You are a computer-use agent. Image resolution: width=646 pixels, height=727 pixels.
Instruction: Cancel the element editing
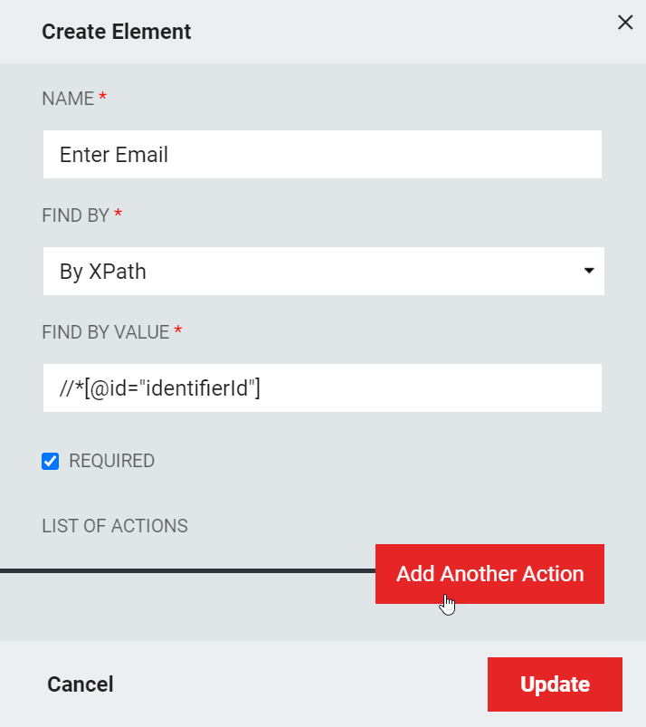pos(81,684)
